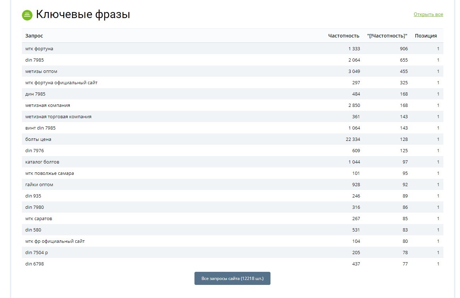Open the Открыть все link
The height and width of the screenshot is (298, 460).
tap(428, 15)
